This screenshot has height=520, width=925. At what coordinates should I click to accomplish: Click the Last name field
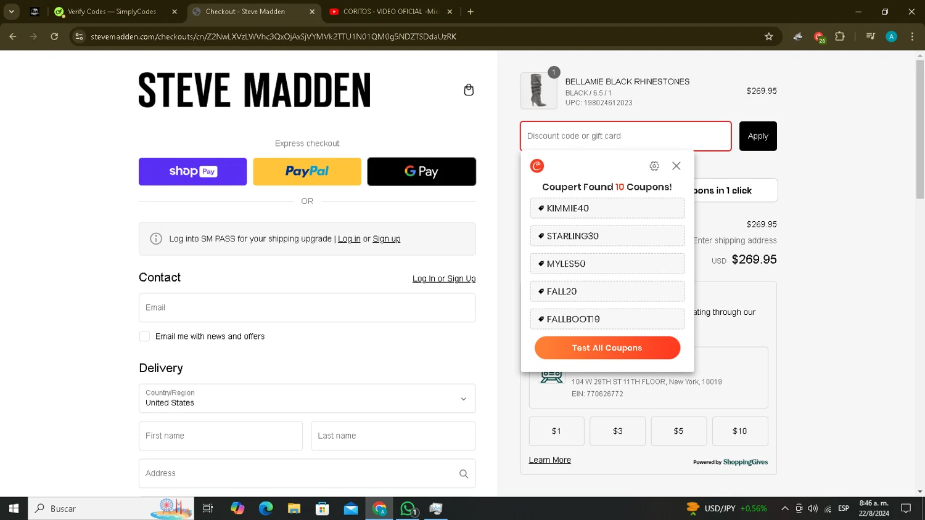(x=393, y=436)
